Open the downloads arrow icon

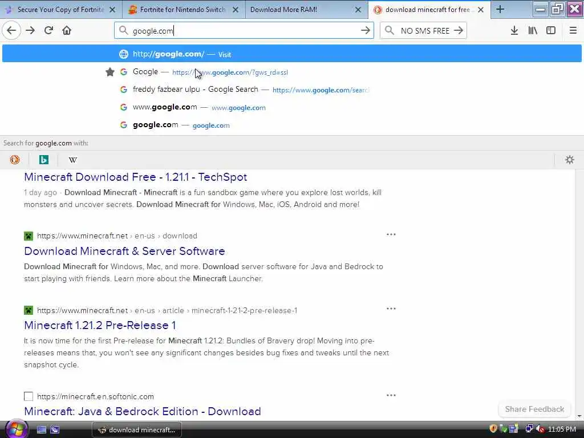pyautogui.click(x=514, y=31)
